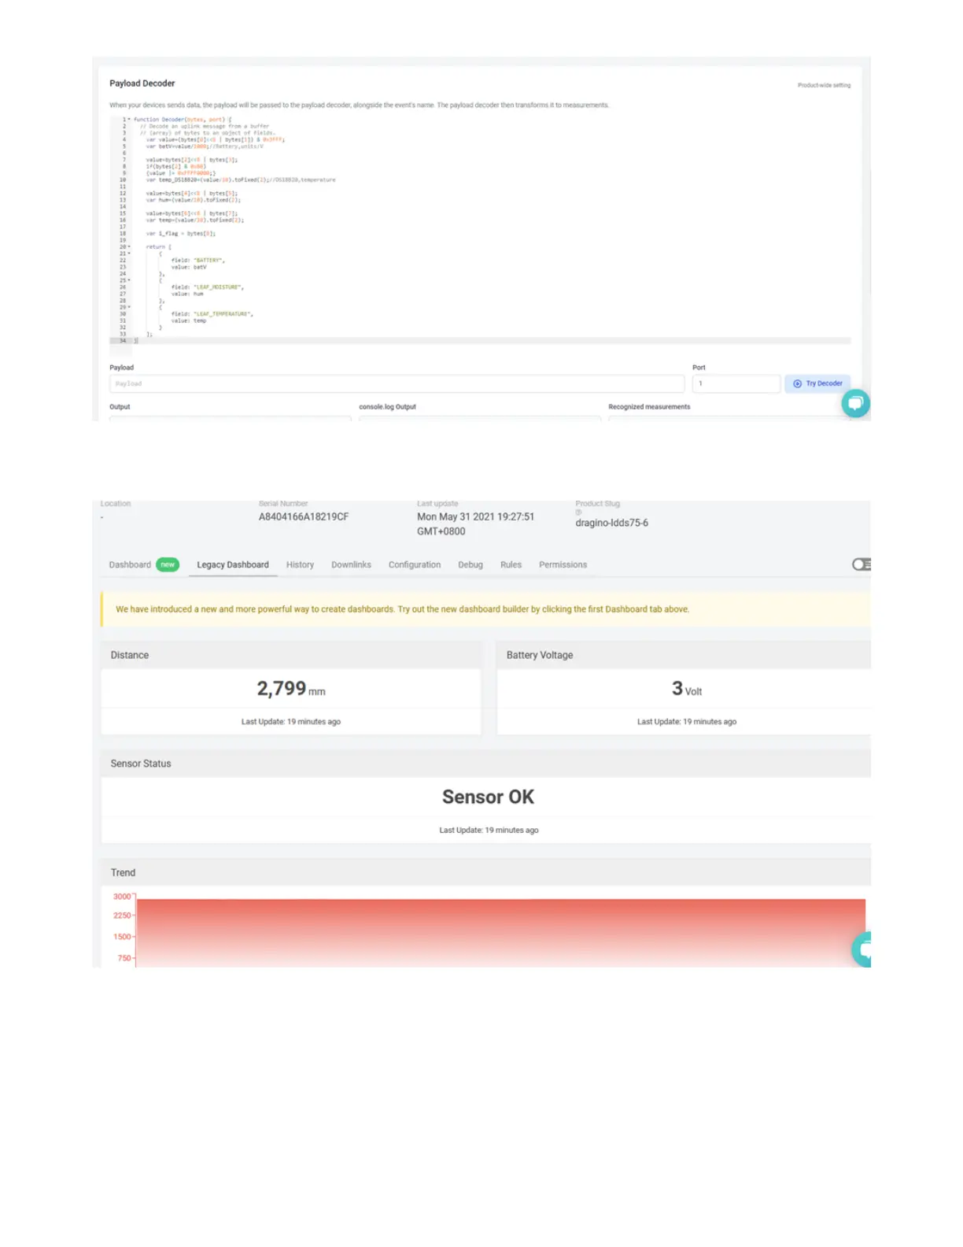Click the Payload input field
Viewport: 963px width, 1247px height.
tap(397, 383)
